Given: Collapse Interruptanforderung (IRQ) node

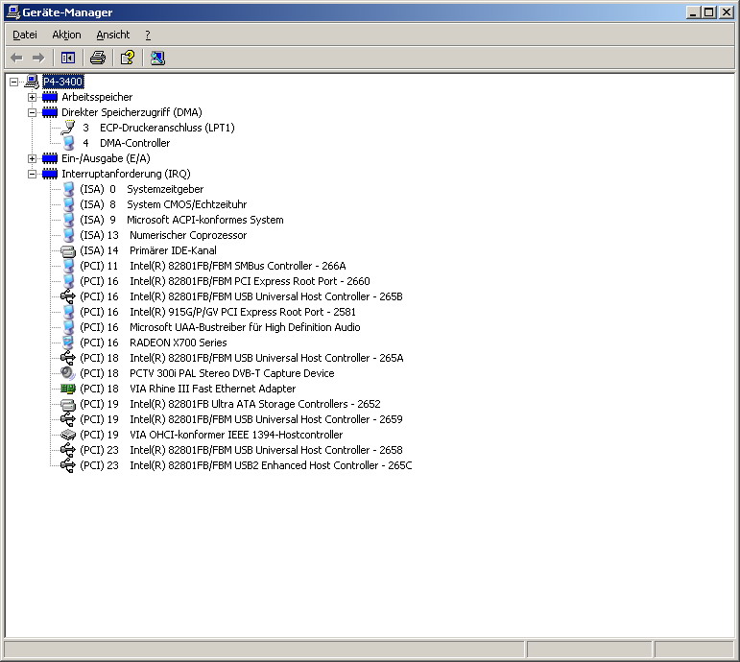Looking at the screenshot, I should pyautogui.click(x=32, y=174).
